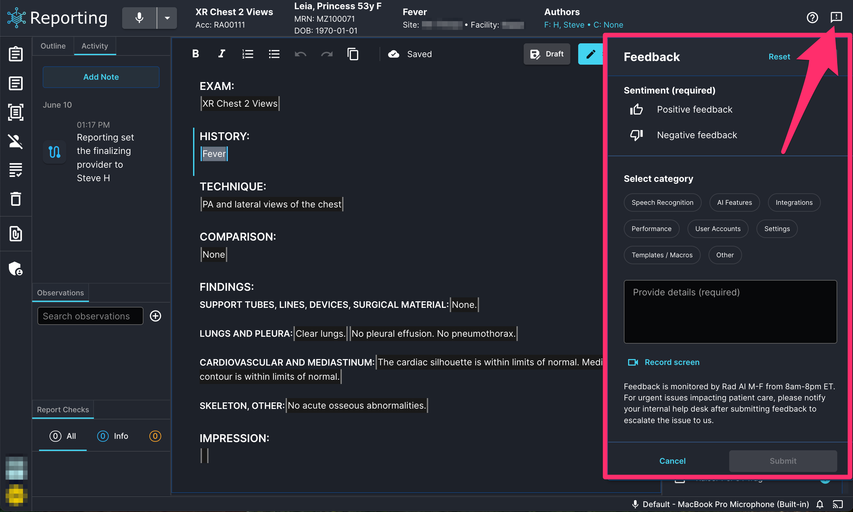Toggle the Integrations category chip
The height and width of the screenshot is (512, 853).
pos(794,203)
